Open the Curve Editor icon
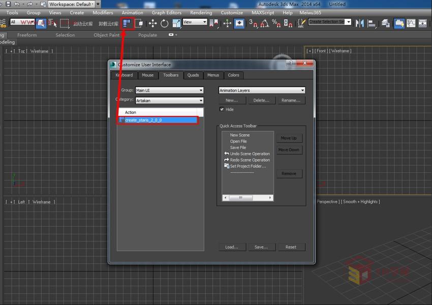This screenshot has width=432, height=305. point(411,23)
